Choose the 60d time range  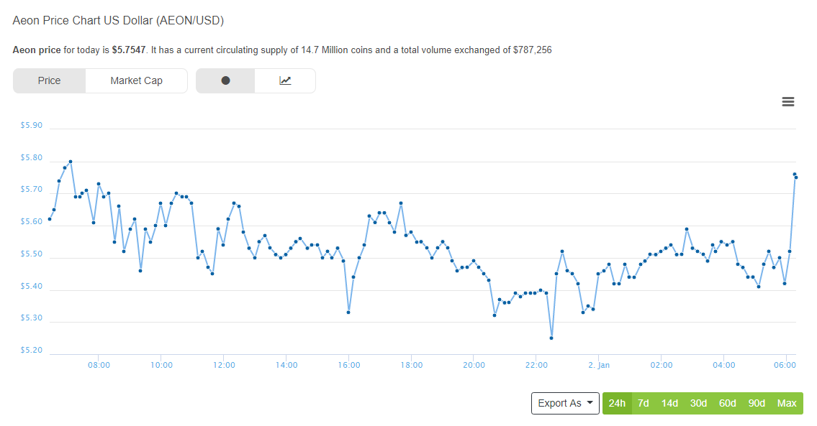[x=727, y=403]
